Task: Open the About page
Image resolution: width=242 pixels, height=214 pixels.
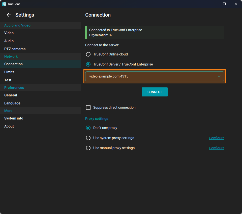Action: pyautogui.click(x=41, y=126)
